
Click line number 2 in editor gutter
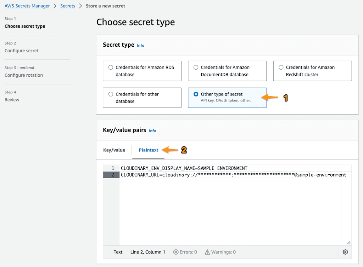coord(113,175)
